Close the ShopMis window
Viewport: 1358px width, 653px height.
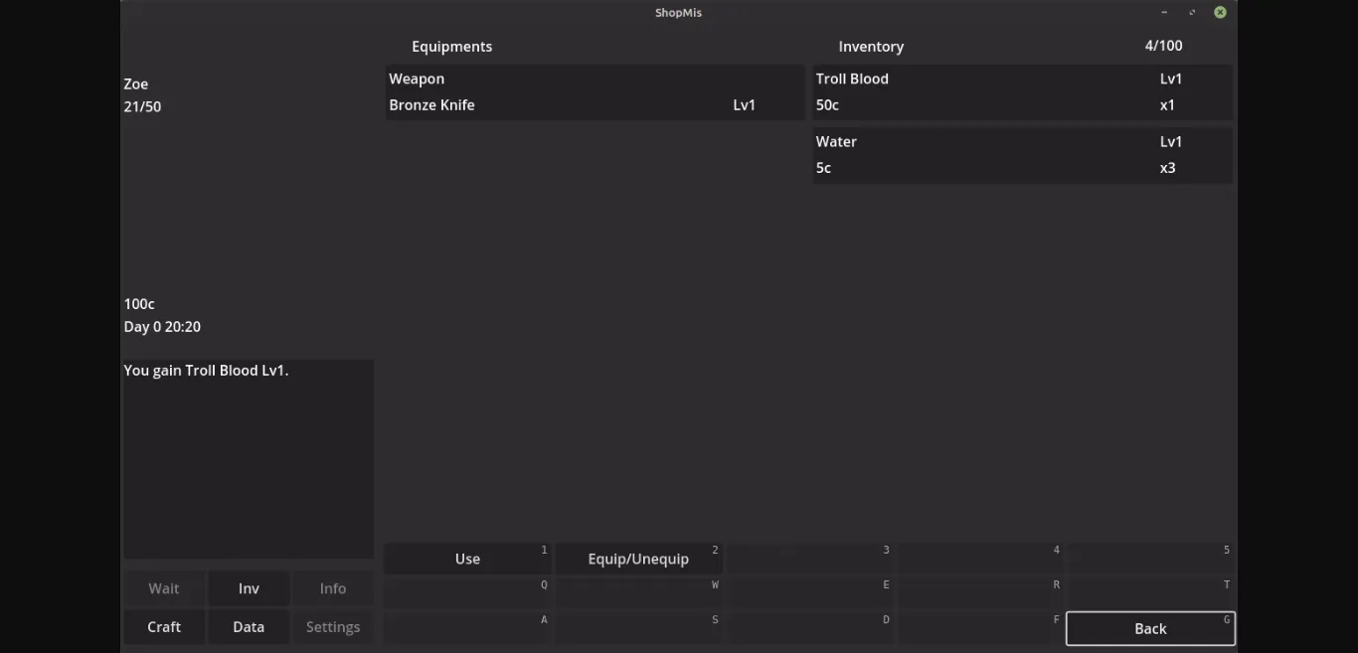coord(1220,13)
